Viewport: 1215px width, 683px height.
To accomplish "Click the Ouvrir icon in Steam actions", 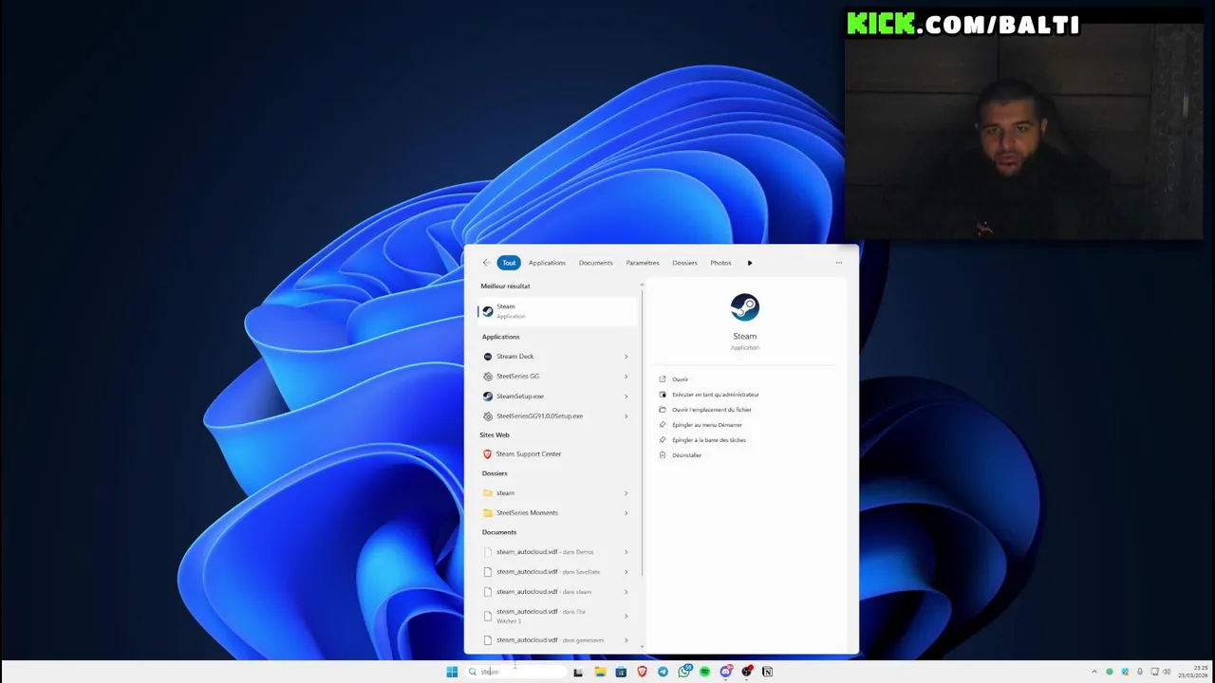I will 663,379.
